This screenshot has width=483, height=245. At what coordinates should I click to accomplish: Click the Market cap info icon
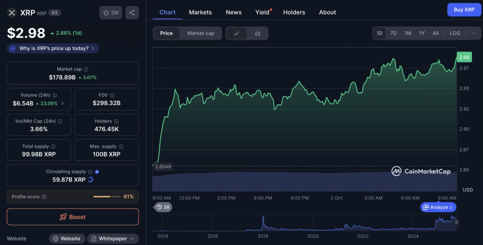point(86,69)
